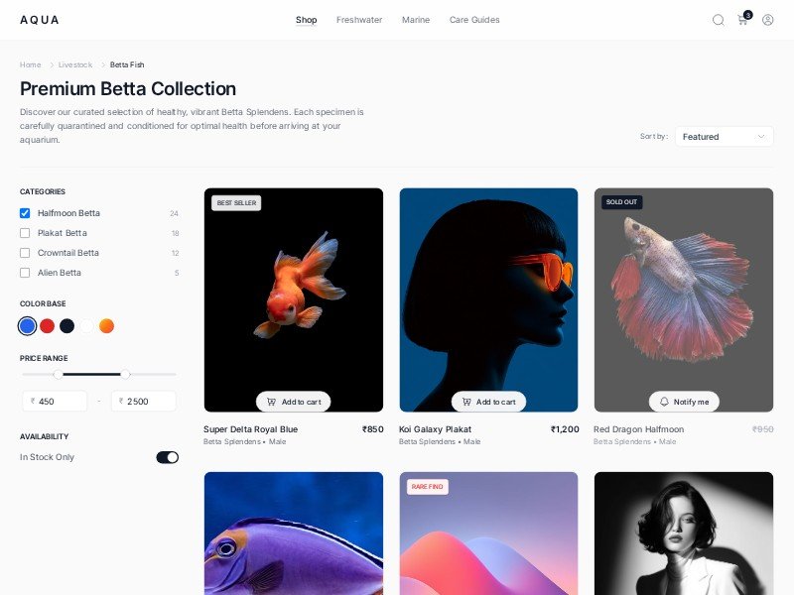Uncheck the Halfmoon Betta checkbox

(x=25, y=213)
